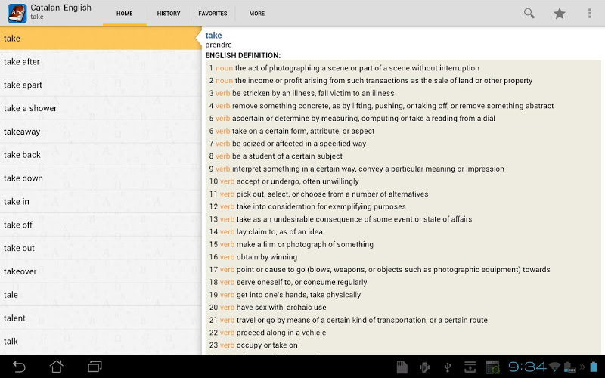Image resolution: width=605 pixels, height=378 pixels.
Task: Switch to the History tab
Action: pyautogui.click(x=169, y=14)
